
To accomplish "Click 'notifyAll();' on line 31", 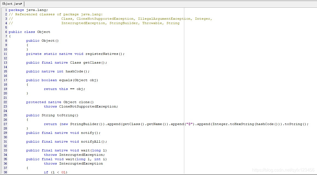I will pos(94,142).
